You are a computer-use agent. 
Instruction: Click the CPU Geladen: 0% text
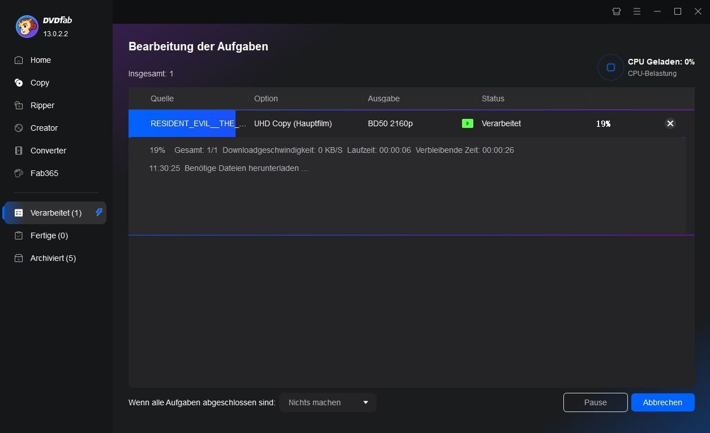tap(661, 62)
